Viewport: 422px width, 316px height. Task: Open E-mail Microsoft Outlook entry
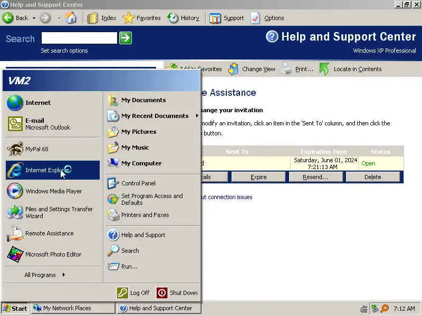53,124
